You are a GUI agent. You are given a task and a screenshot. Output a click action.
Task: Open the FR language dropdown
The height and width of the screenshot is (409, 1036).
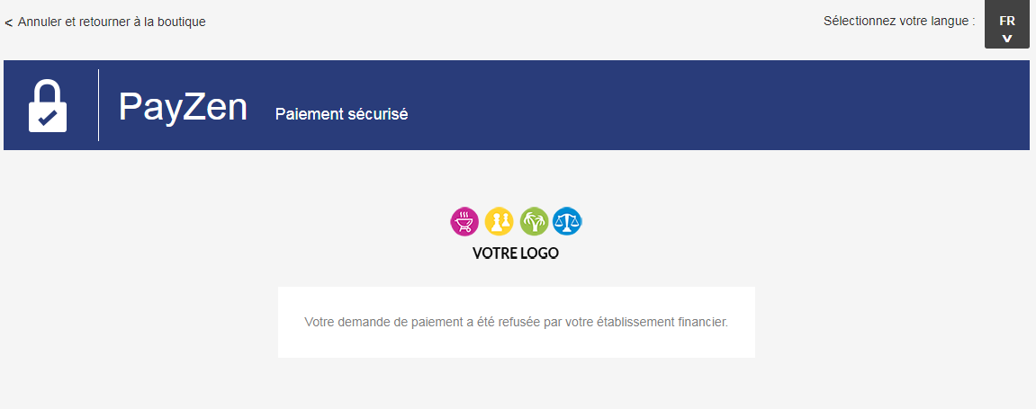[1007, 24]
